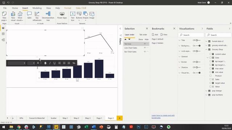This screenshot has height=130, width=232.
Task: Align text right in text toolbar
Action: coord(69,63)
